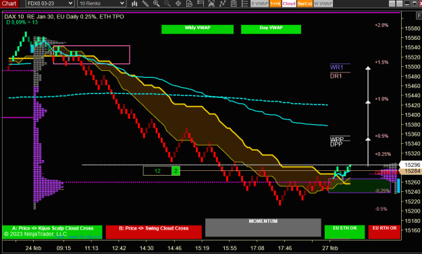The width and height of the screenshot is (422, 254).
Task: Click the green 12 counter box
Action: coord(157,171)
